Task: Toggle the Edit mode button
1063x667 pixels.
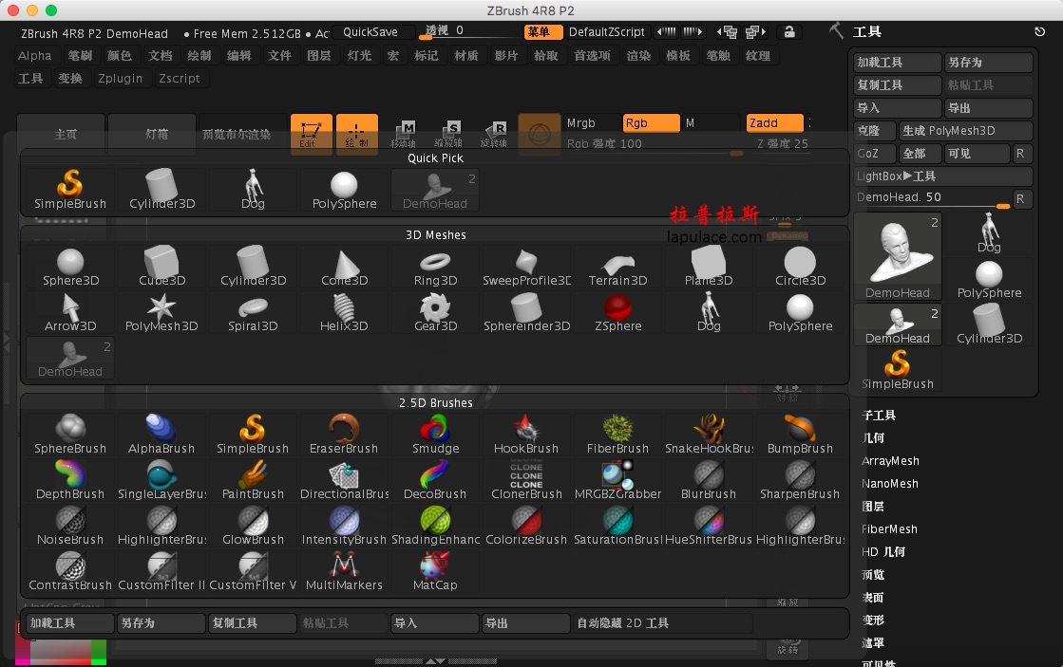Action: tap(311, 134)
